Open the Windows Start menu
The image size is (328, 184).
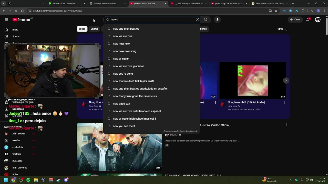pyautogui.click(x=6, y=180)
